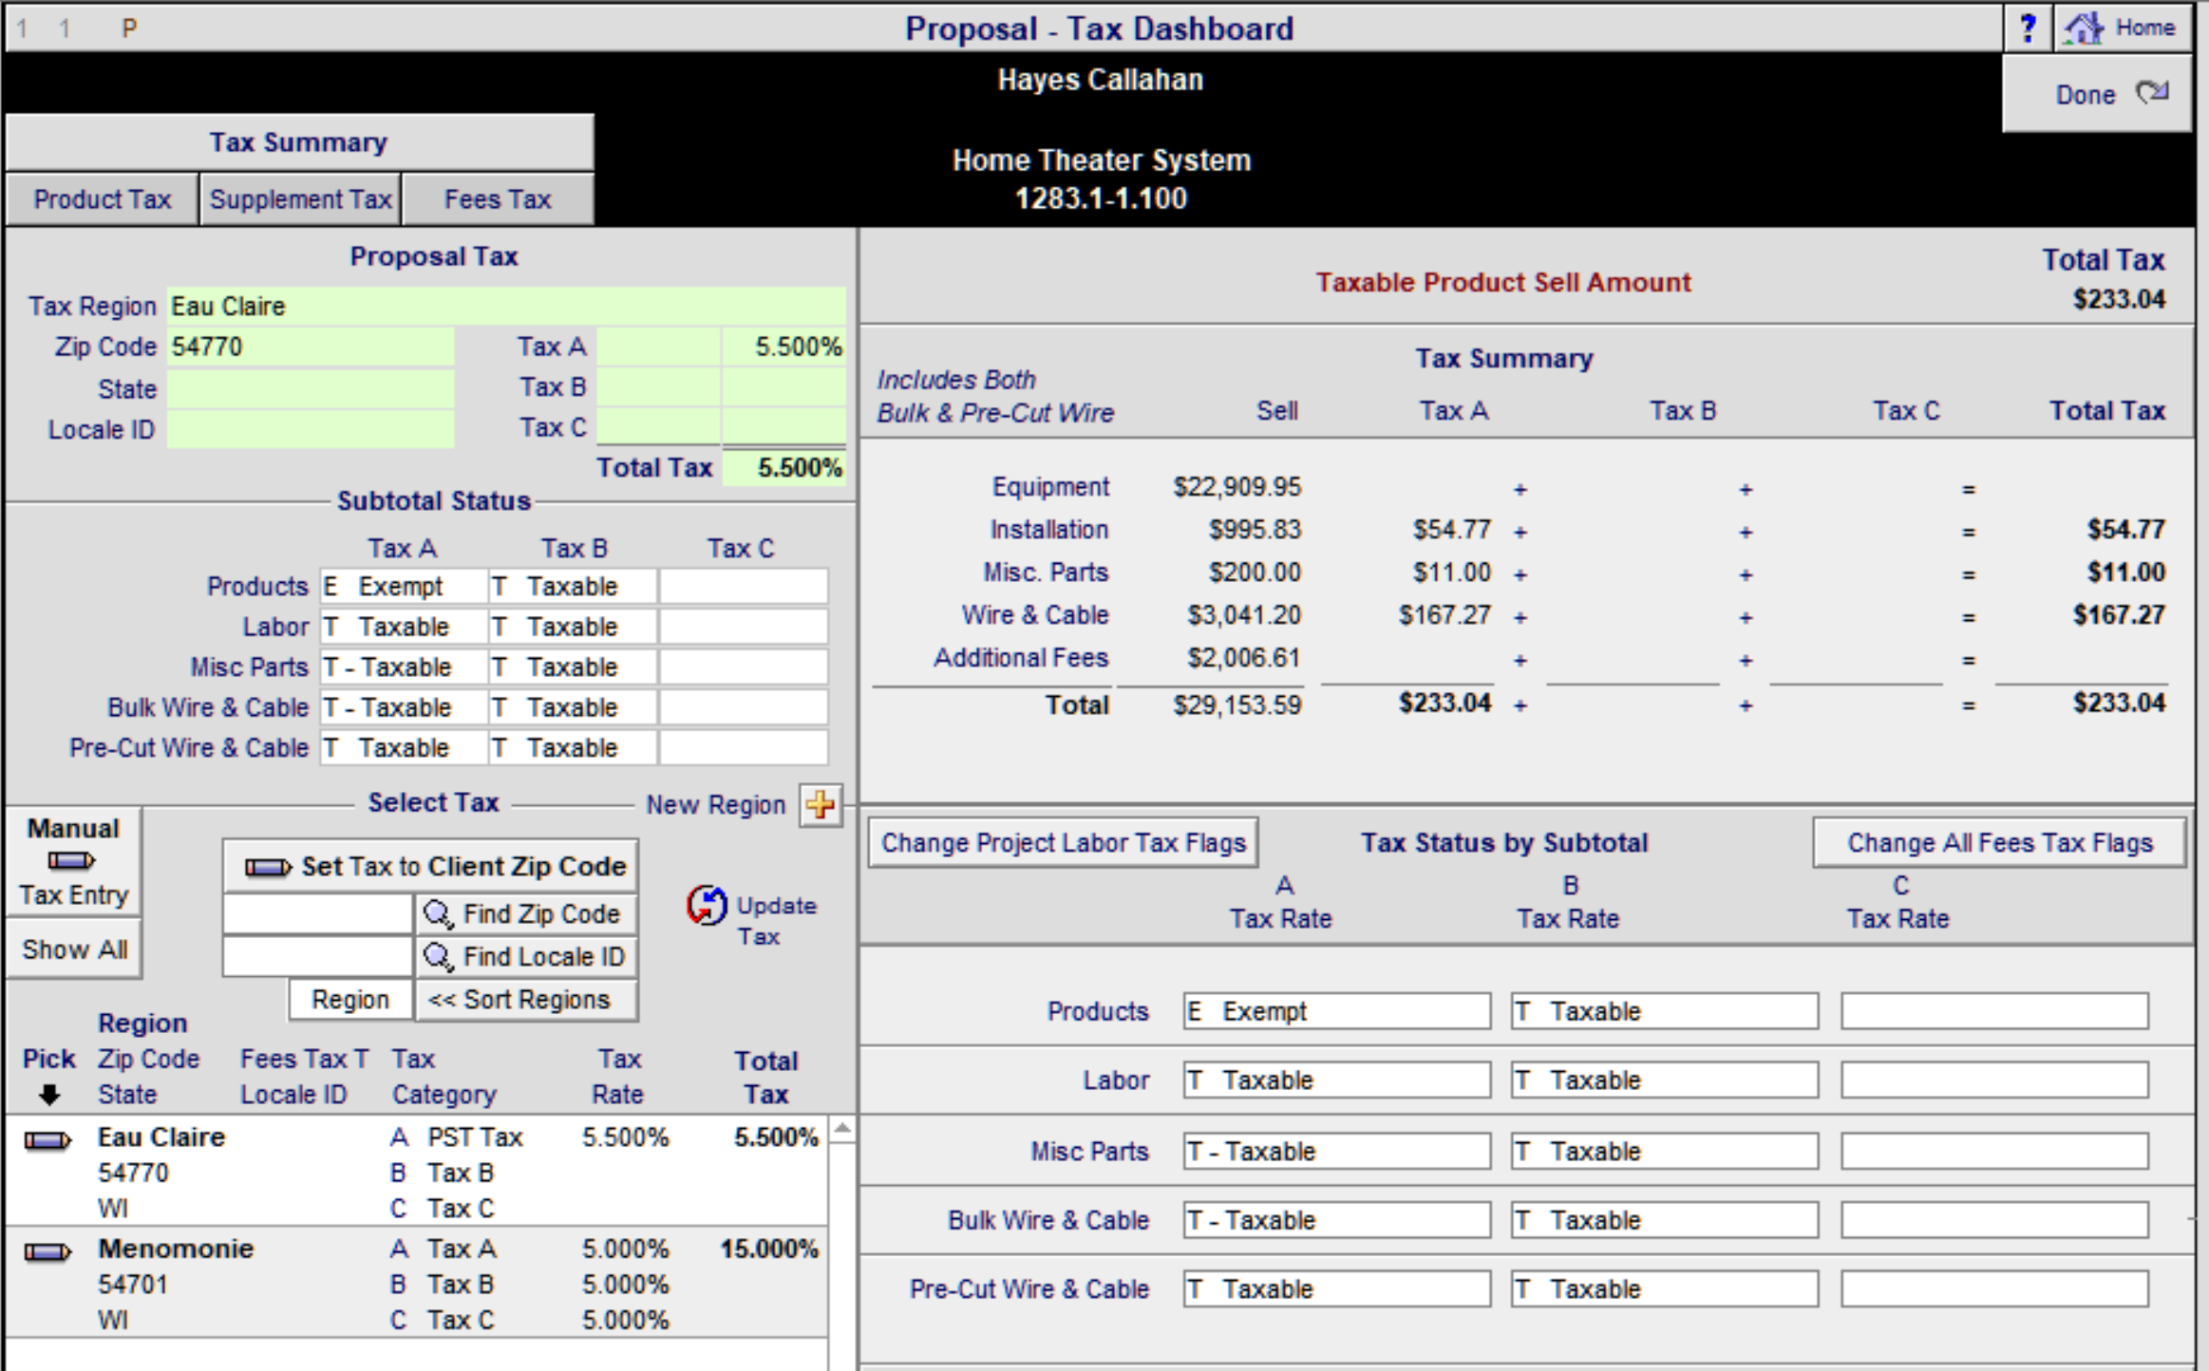The width and height of the screenshot is (2209, 1371).
Task: Click the Manual Tax Entry arrow icon
Action: [71, 861]
